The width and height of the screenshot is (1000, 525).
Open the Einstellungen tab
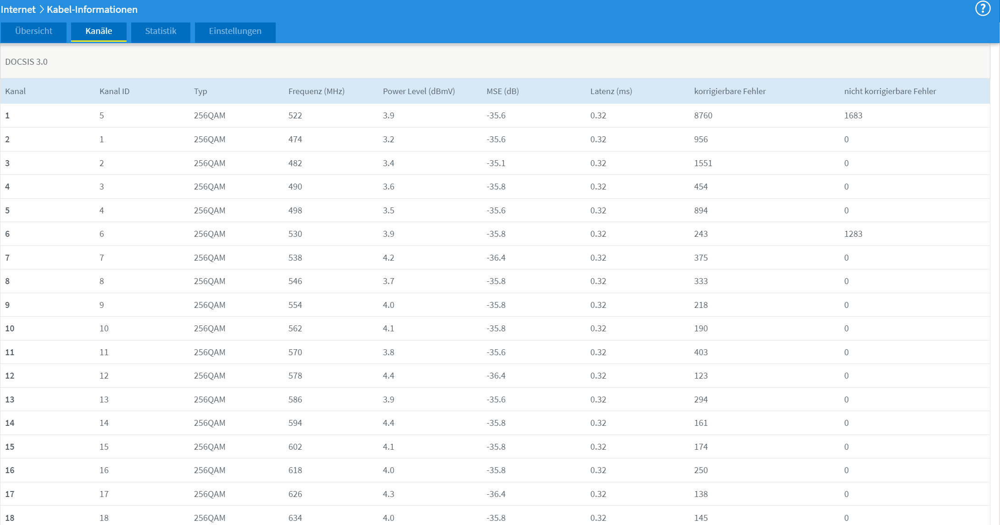(x=235, y=31)
